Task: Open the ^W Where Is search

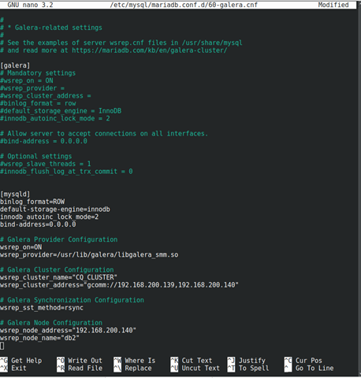Action: (x=135, y=361)
